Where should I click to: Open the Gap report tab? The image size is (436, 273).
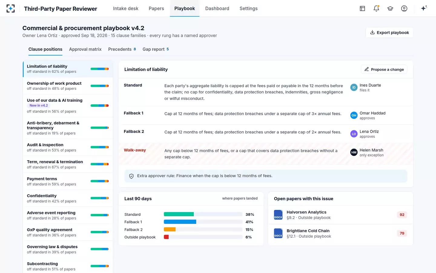[x=156, y=49]
